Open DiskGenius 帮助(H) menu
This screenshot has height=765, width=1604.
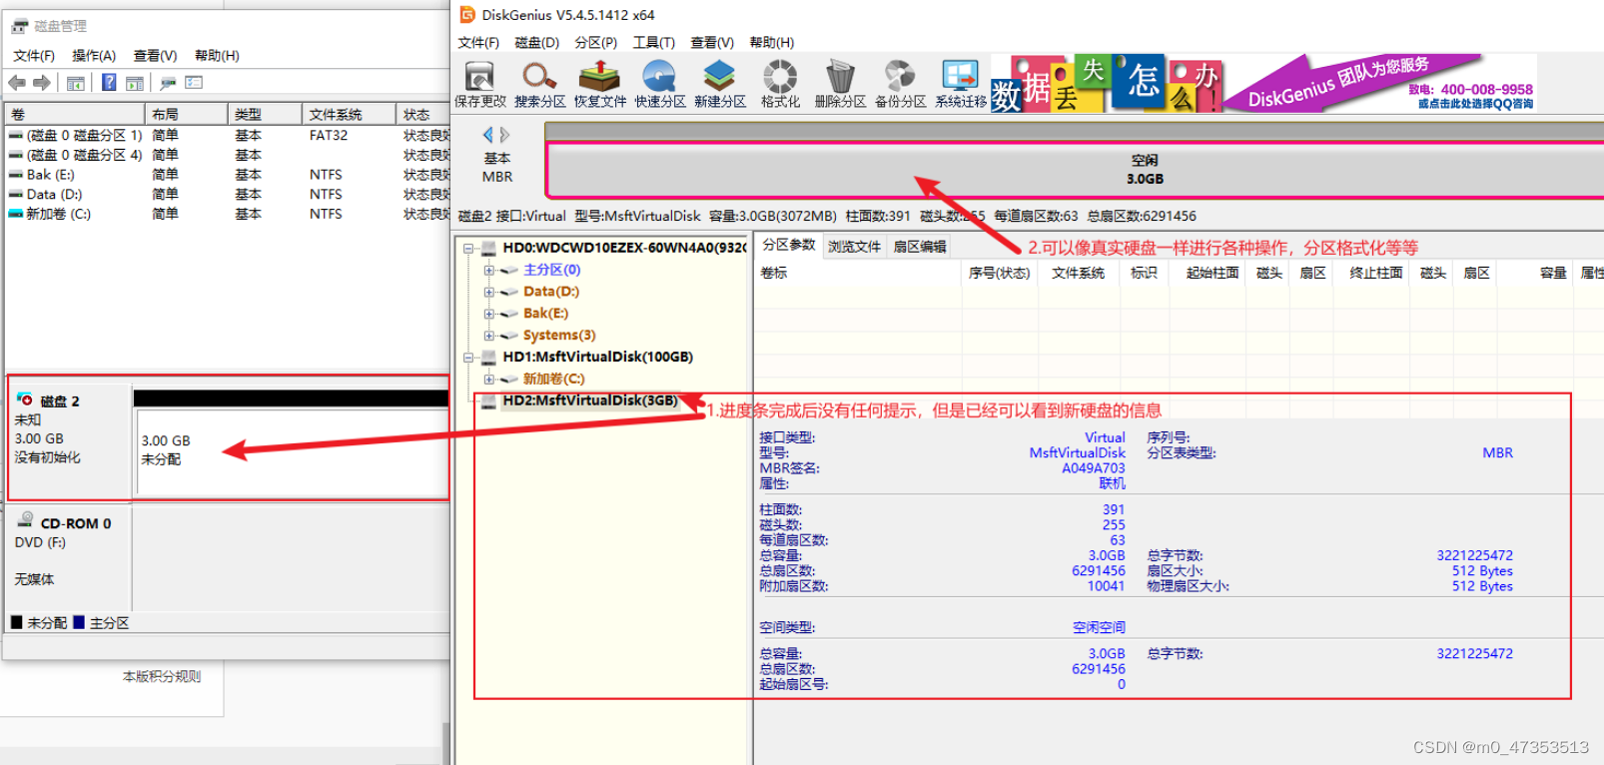click(772, 42)
